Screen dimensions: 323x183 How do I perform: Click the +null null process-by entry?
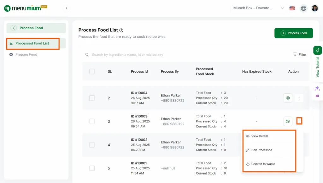tap(168, 168)
